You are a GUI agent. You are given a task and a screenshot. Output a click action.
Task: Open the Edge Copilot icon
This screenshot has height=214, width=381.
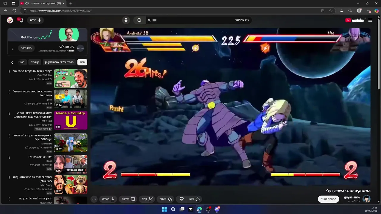tap(377, 11)
